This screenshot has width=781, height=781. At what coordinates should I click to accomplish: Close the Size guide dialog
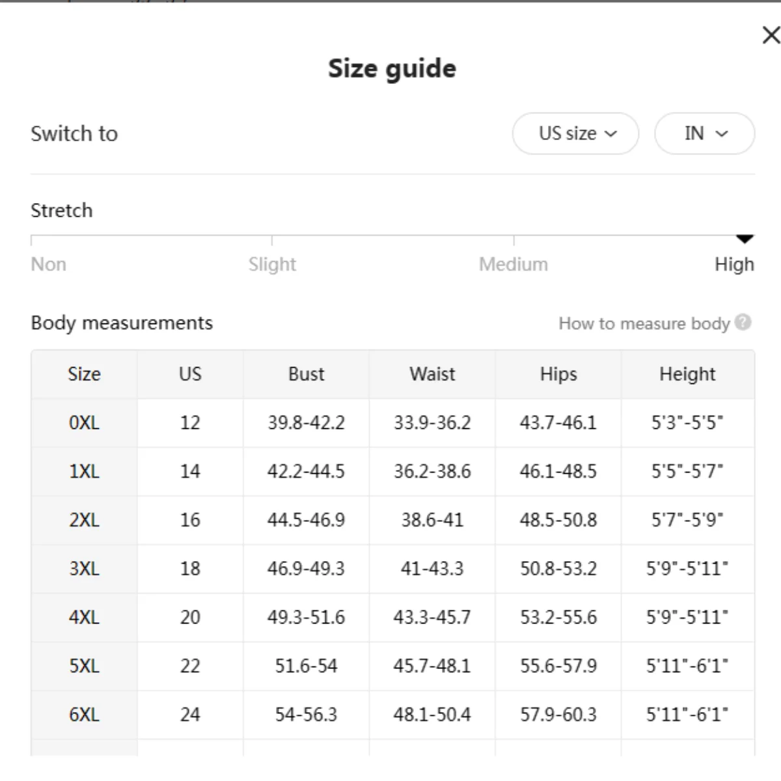coord(771,35)
